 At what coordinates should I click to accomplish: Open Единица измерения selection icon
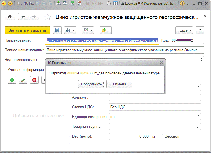point(198,117)
